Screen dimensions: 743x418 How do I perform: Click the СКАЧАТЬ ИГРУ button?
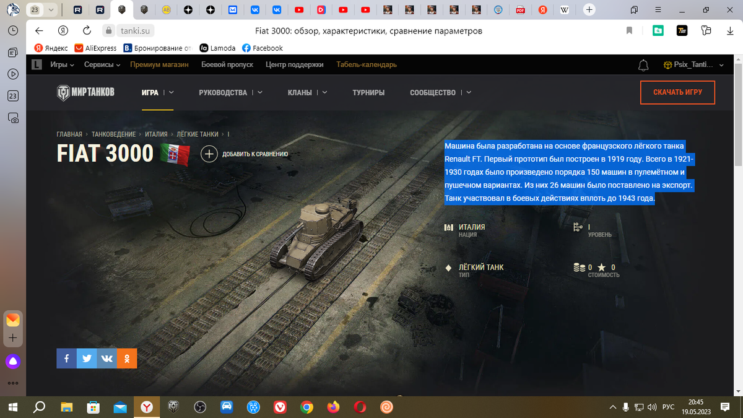click(677, 92)
